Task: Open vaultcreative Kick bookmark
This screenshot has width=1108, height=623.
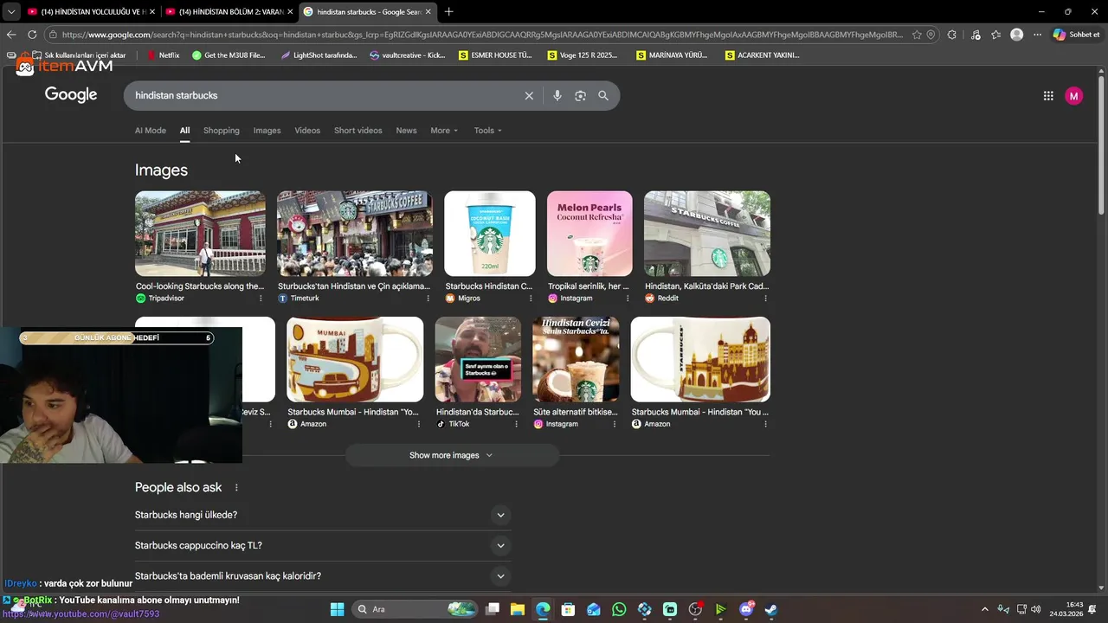Action: (407, 55)
